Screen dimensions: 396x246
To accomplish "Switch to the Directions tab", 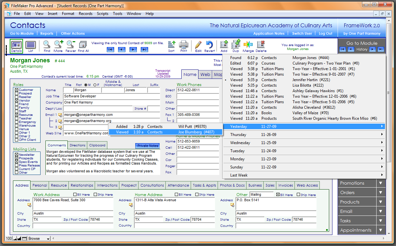I will 78,145.
